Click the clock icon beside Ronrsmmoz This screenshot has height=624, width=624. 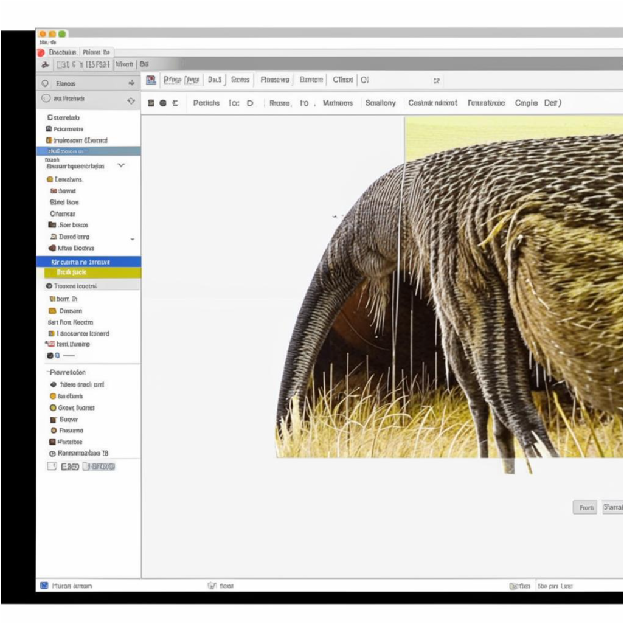(52, 453)
